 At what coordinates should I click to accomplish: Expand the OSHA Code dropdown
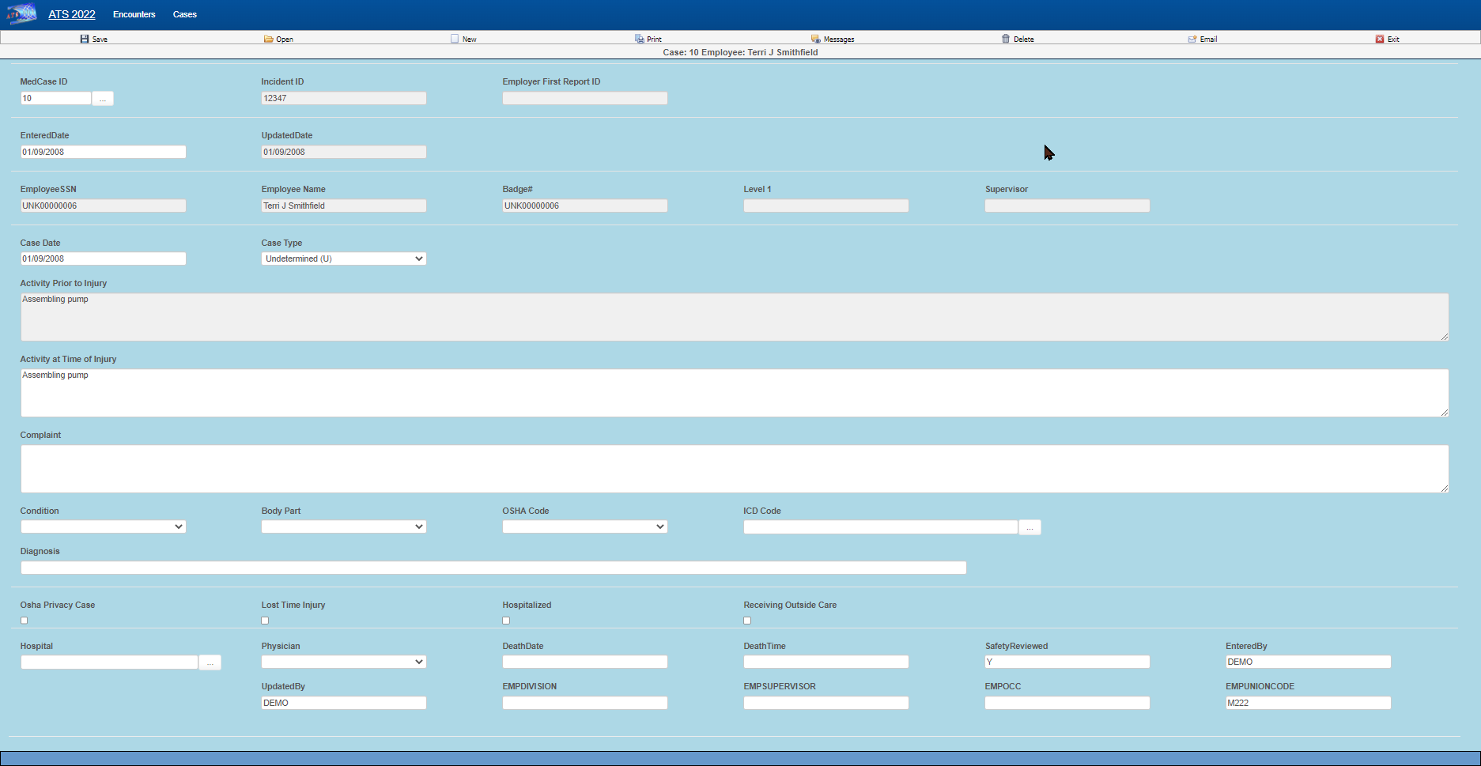(584, 526)
